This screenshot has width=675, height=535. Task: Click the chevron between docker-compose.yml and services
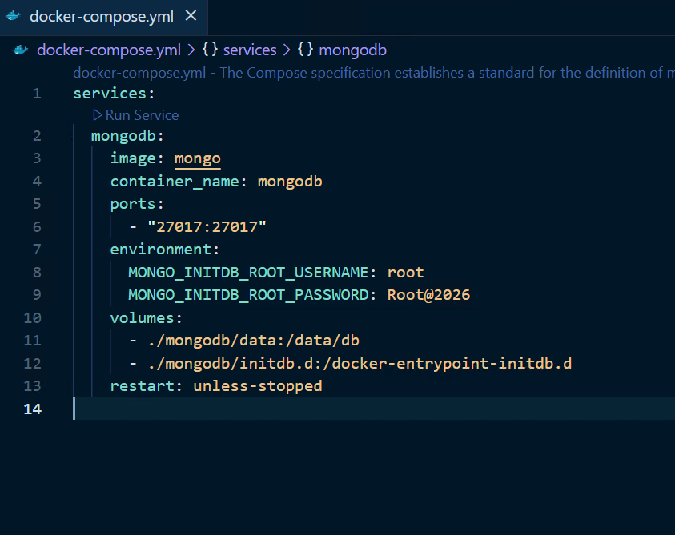coord(191,50)
